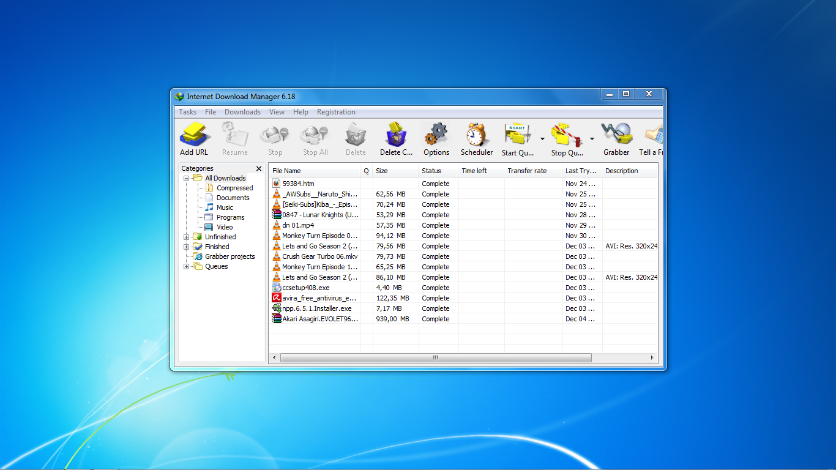
Task: Click the Delete toolbar icon
Action: tap(355, 135)
